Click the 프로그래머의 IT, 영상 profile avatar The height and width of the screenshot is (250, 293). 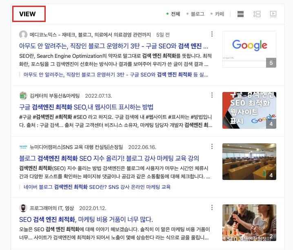tap(23, 208)
